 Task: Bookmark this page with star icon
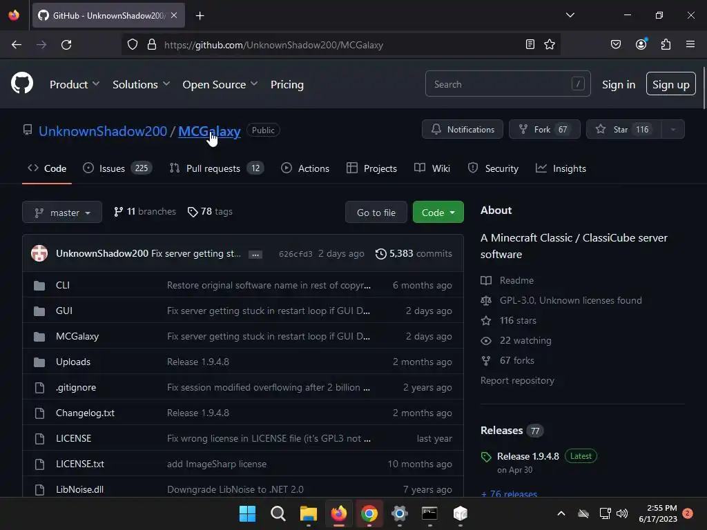[x=550, y=44]
